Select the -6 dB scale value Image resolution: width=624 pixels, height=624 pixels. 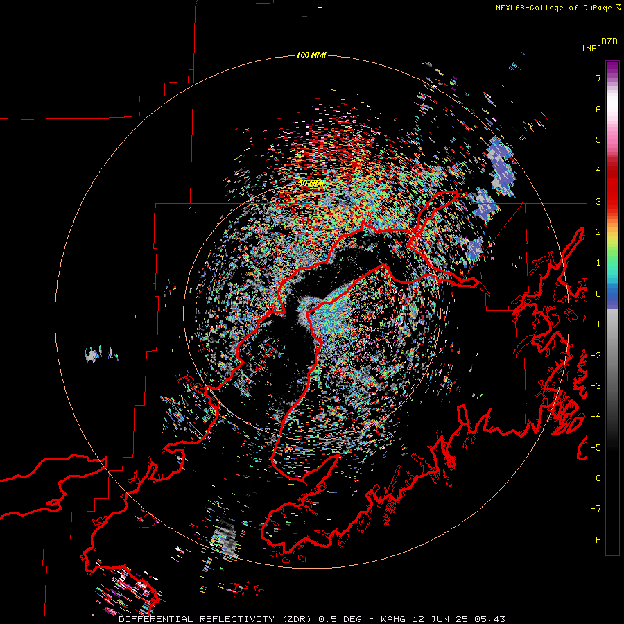596,478
